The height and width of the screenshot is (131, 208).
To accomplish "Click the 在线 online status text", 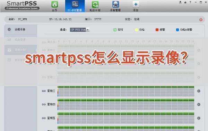I will (137, 19).
